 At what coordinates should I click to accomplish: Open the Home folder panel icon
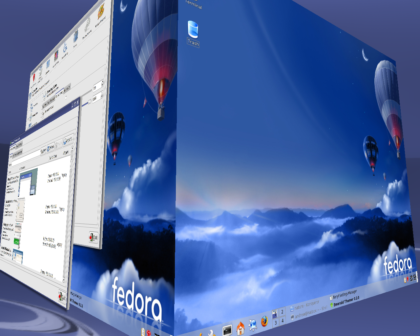241,328
